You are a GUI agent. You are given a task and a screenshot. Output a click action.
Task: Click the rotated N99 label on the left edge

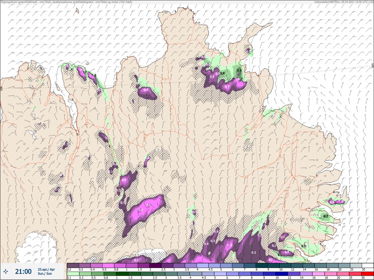(x=1, y=89)
